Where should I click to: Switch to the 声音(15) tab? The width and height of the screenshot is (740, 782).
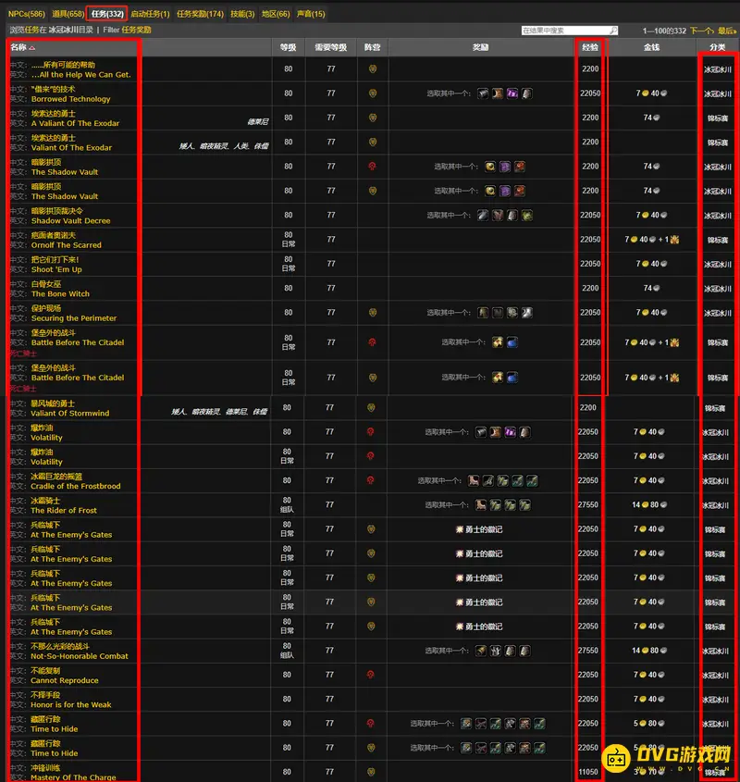311,14
